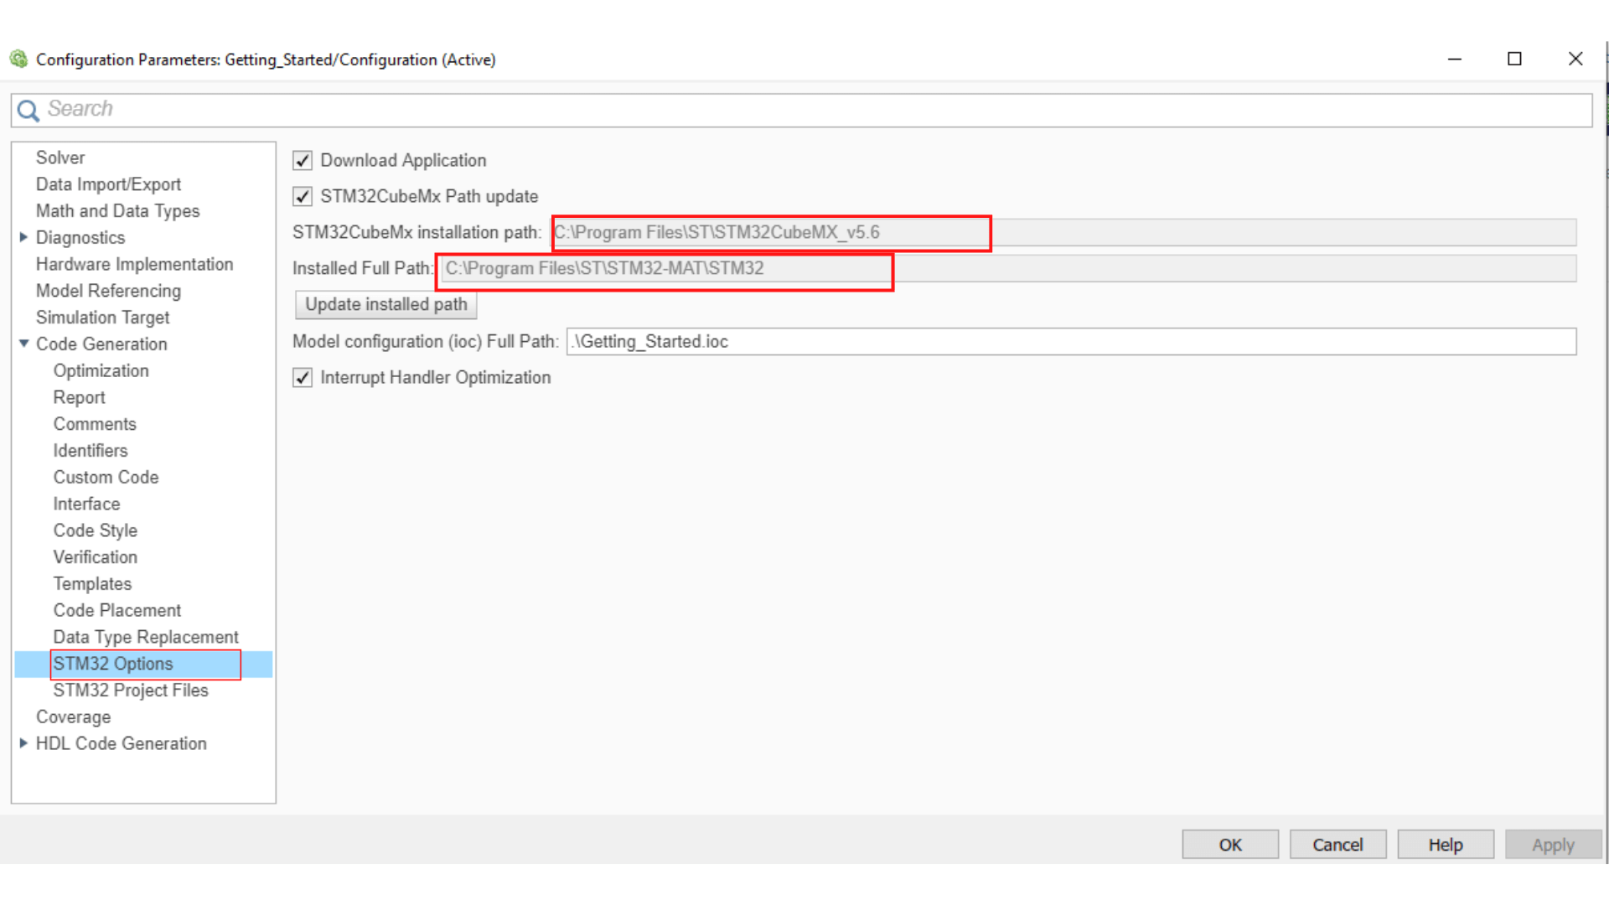
Task: Open Hardware Implementation settings
Action: click(x=134, y=264)
